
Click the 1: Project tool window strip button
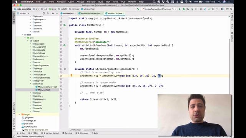pyautogui.click(x=14, y=18)
